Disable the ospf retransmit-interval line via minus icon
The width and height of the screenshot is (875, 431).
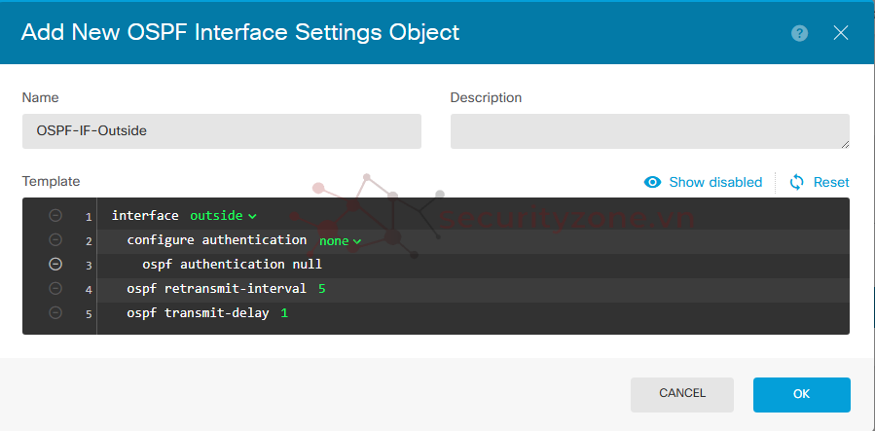tap(55, 288)
